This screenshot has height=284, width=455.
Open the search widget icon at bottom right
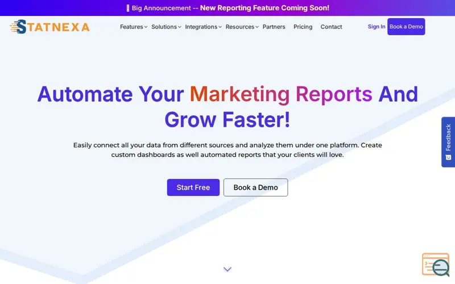click(436, 265)
